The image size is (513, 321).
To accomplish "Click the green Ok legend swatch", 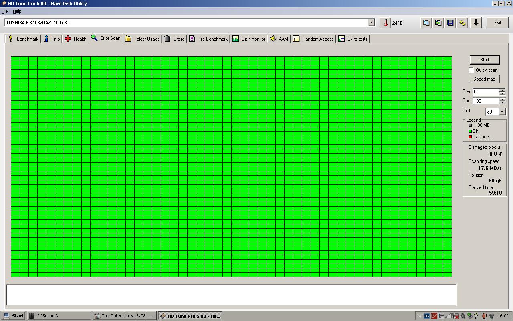I will tap(470, 131).
